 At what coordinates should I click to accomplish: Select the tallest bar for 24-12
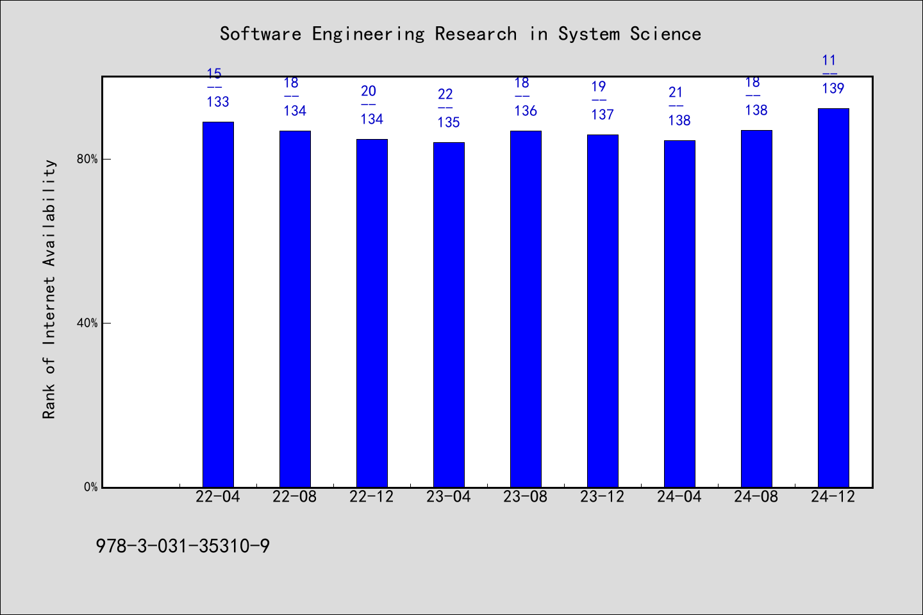[833, 298]
